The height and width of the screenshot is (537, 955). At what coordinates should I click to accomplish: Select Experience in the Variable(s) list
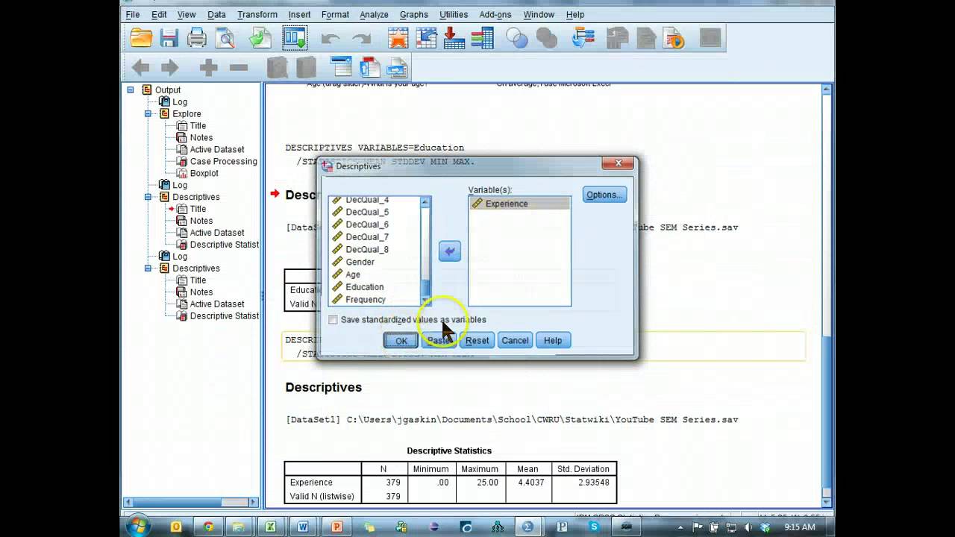[x=519, y=204]
